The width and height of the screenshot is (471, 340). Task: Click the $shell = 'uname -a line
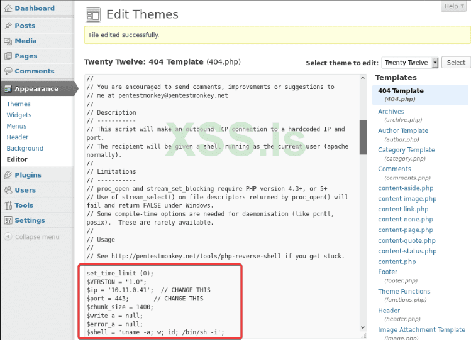click(x=155, y=332)
